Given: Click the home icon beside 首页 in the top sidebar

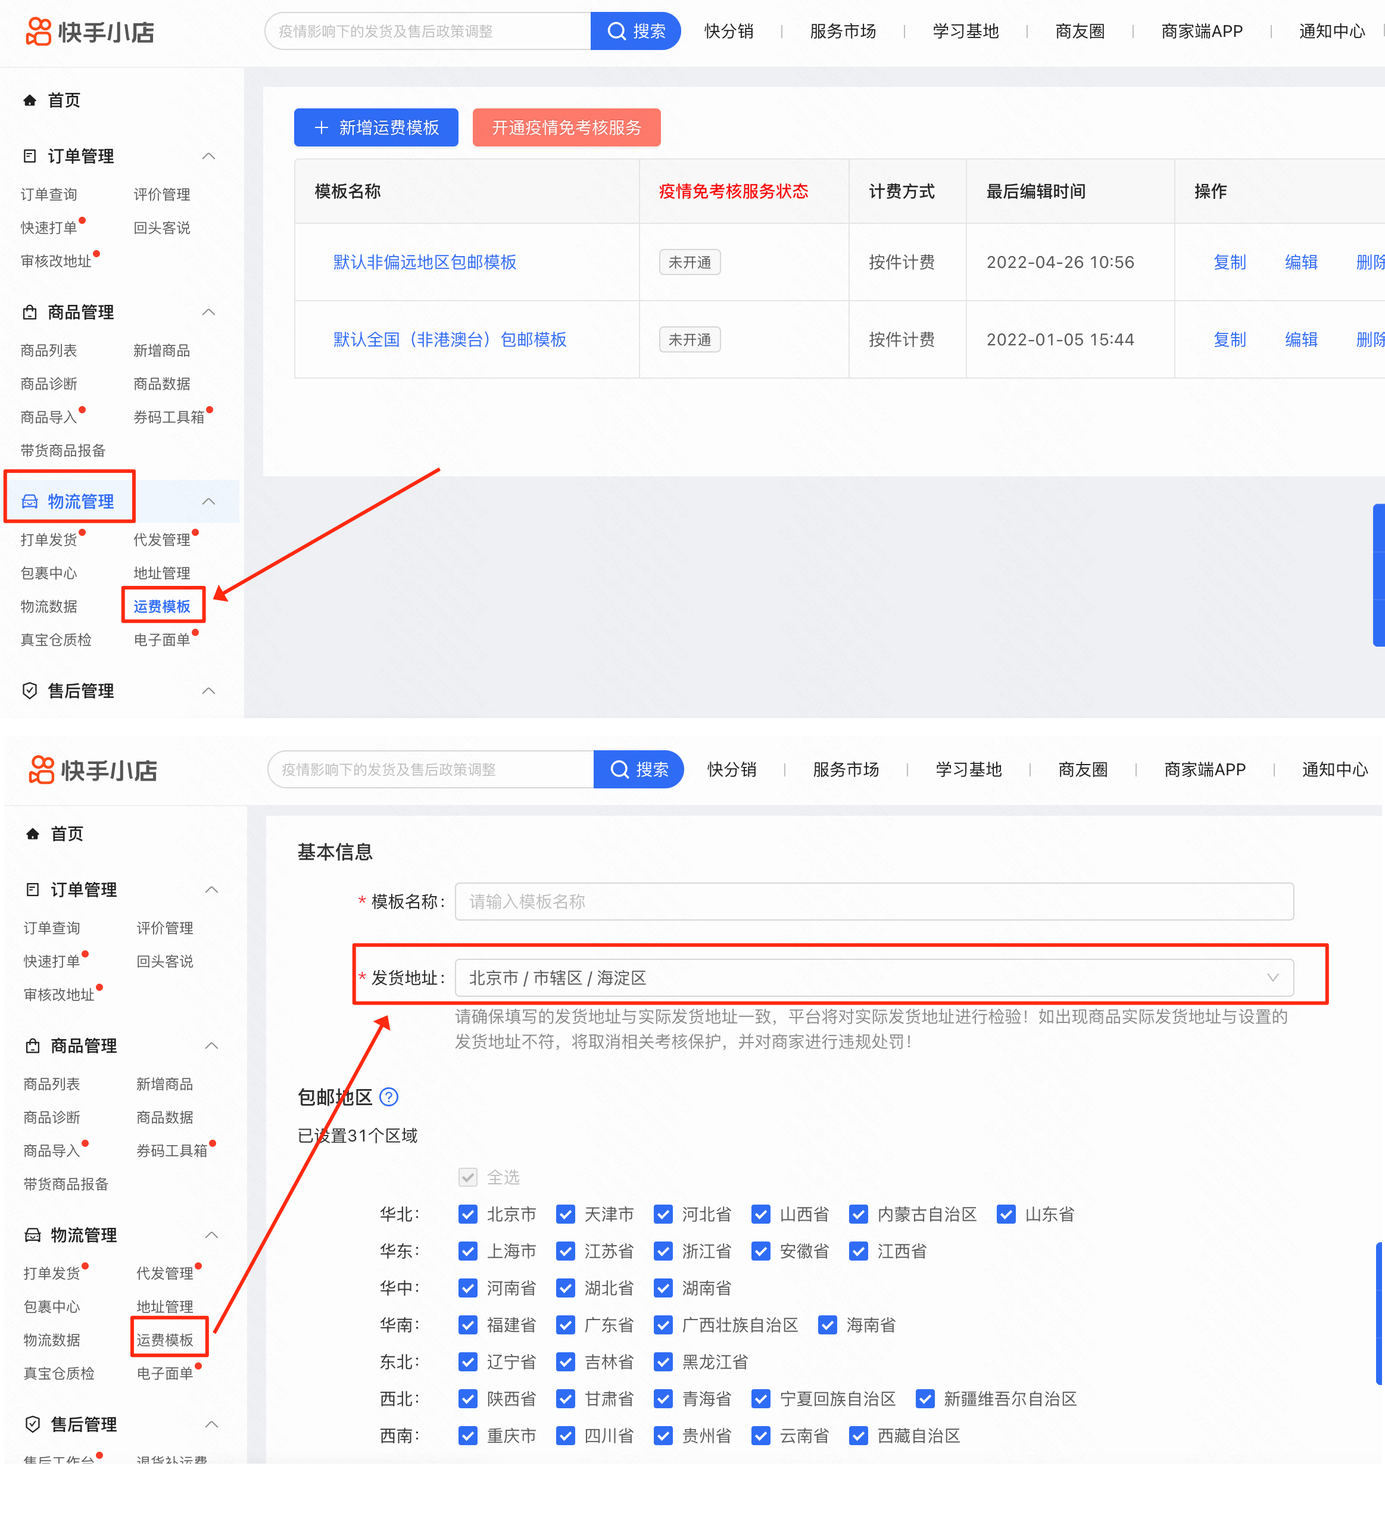Looking at the screenshot, I should (x=29, y=100).
